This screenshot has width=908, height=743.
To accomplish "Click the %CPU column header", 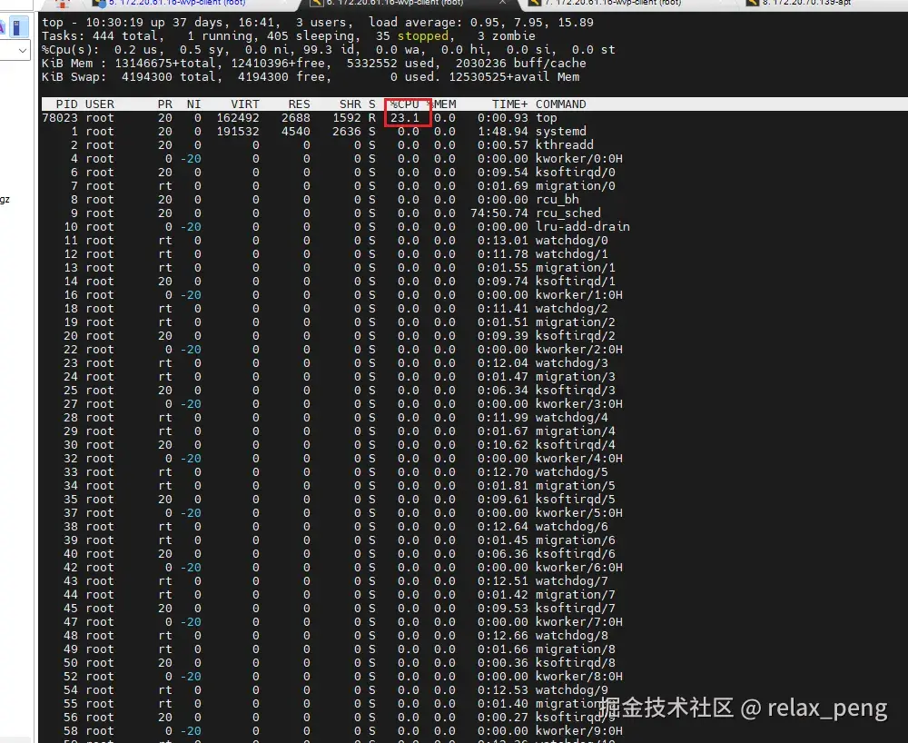I will (x=404, y=104).
